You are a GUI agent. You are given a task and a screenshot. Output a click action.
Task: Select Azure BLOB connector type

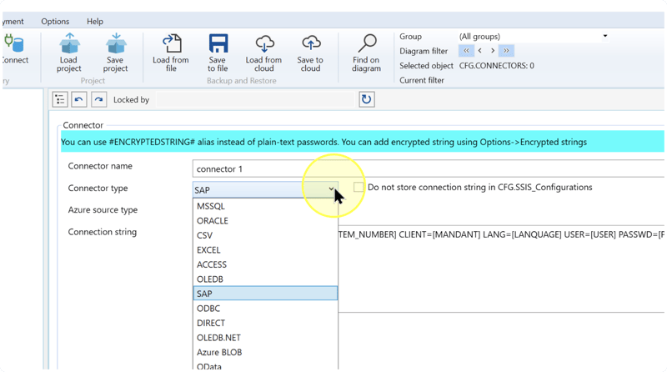pyautogui.click(x=265, y=353)
